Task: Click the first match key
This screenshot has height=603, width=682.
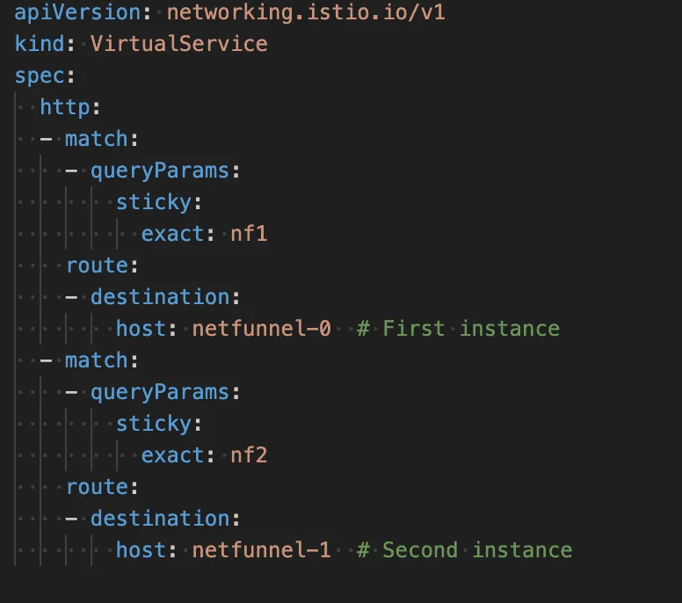Action: (x=96, y=139)
